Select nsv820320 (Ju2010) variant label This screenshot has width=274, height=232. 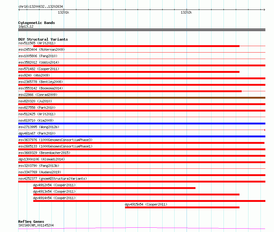tap(35, 101)
